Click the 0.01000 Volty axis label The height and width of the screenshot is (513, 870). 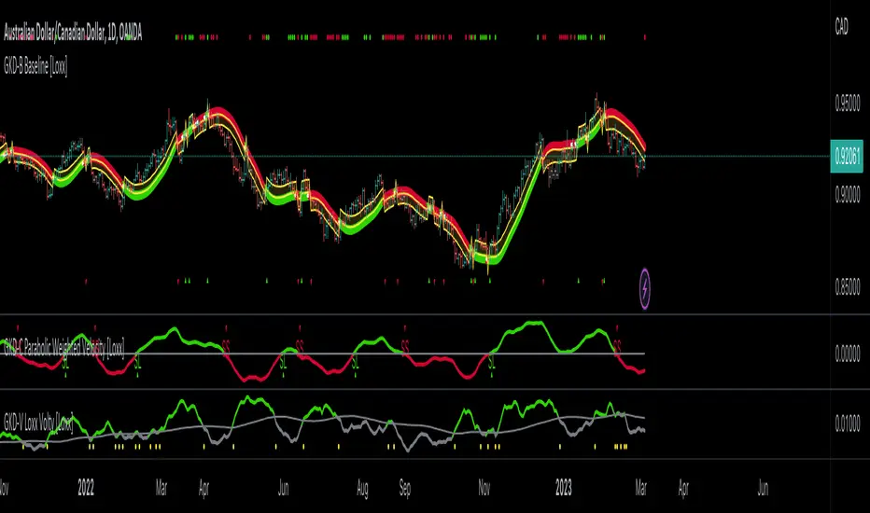point(848,423)
